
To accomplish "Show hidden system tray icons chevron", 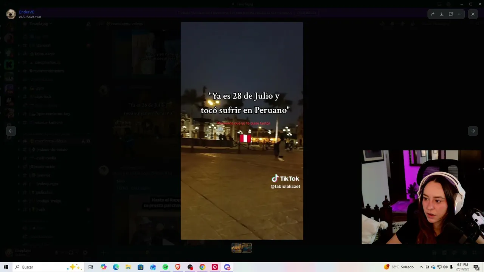I will (x=421, y=267).
